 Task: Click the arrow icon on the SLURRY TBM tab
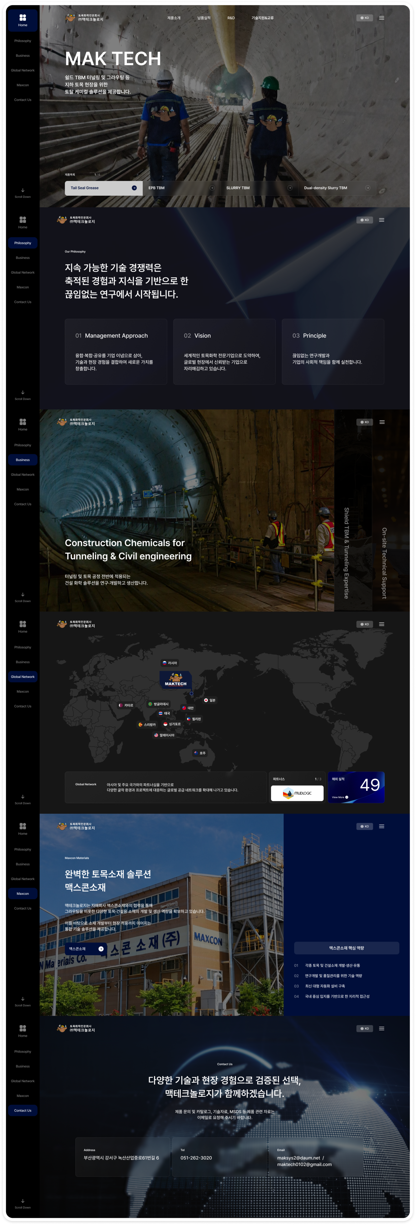[x=290, y=188]
